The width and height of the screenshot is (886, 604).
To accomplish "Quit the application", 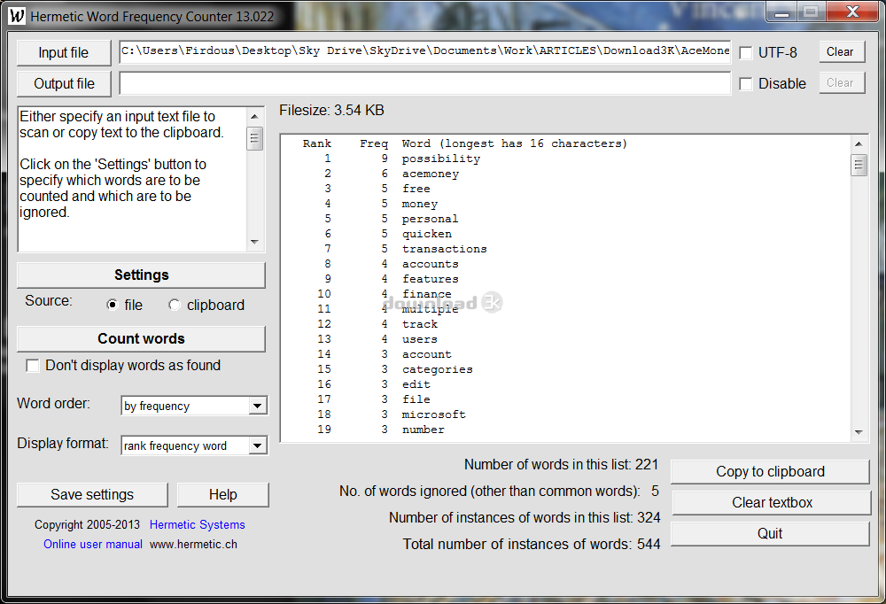I will pos(769,533).
